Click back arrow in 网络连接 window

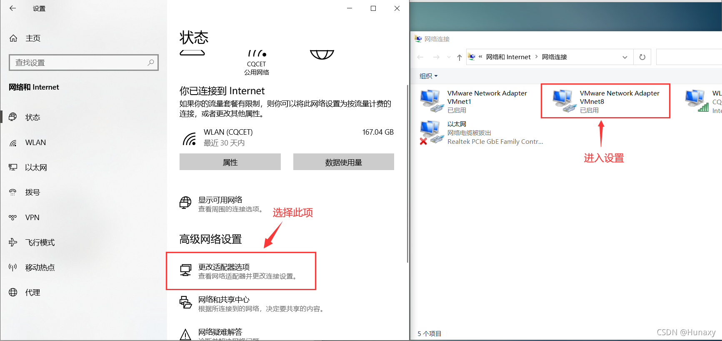(420, 57)
